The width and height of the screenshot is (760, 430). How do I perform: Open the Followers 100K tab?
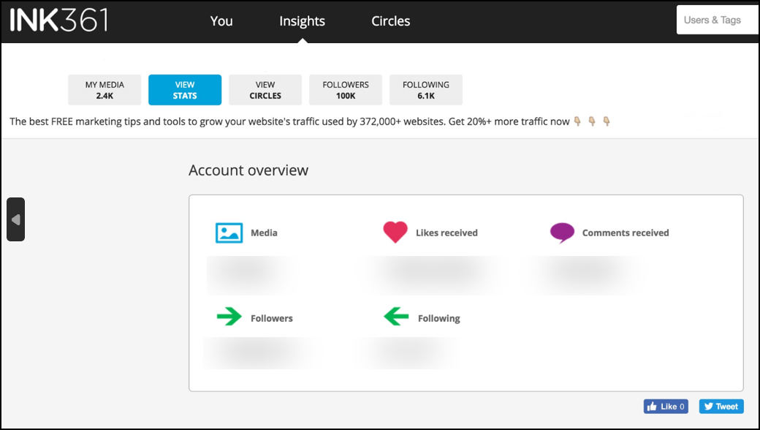coord(346,90)
